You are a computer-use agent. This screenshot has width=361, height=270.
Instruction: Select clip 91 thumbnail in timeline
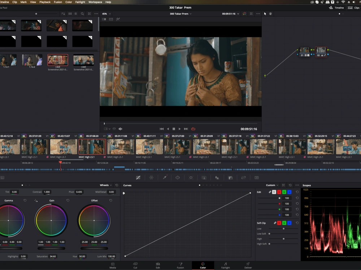coord(178,147)
